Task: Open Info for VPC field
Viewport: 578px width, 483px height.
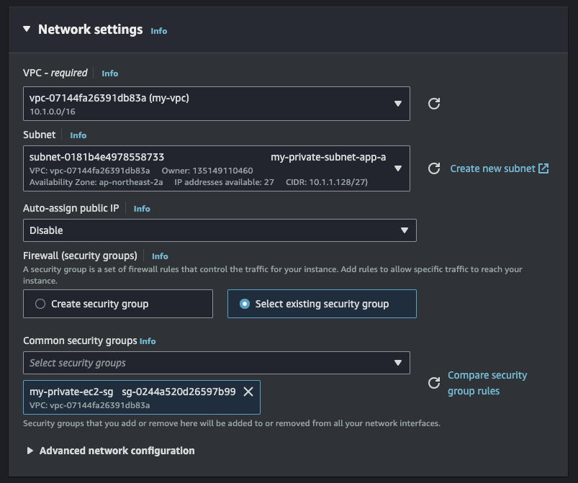Action: [x=109, y=73]
